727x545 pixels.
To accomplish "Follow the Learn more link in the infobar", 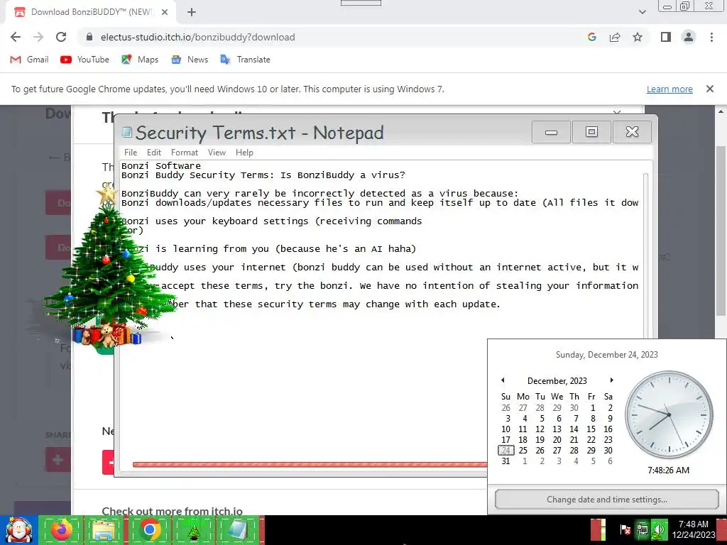I will pos(669,89).
